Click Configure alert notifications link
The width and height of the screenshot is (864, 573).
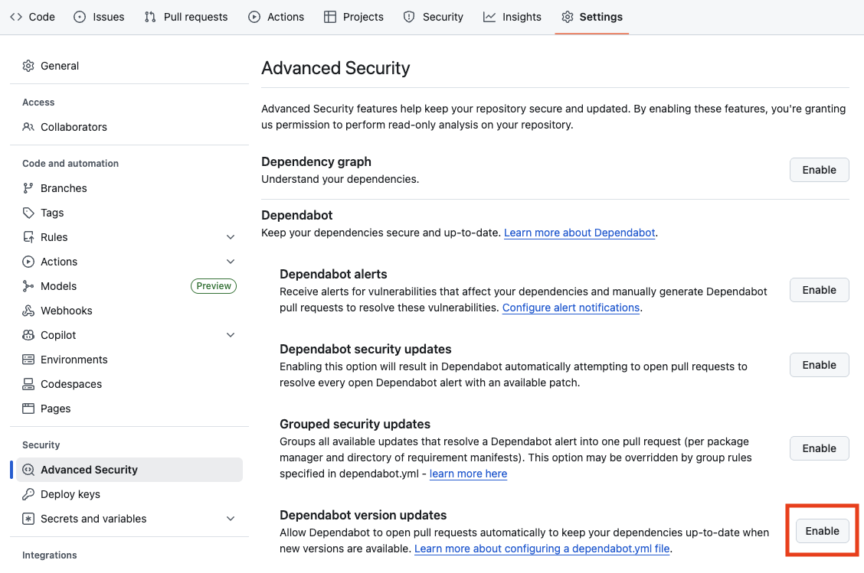pos(571,308)
